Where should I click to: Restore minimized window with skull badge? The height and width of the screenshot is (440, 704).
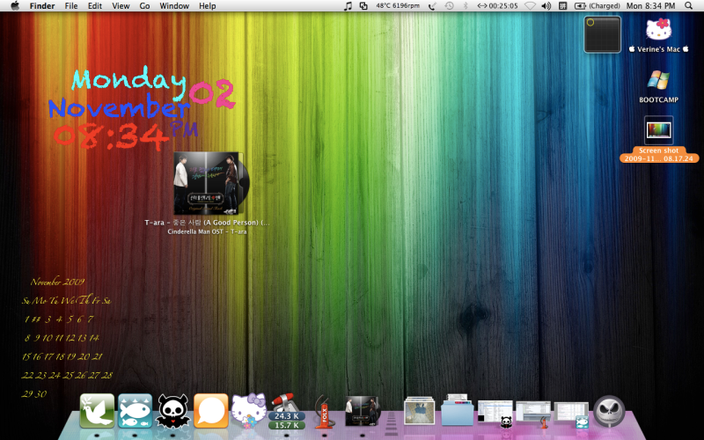(495, 412)
